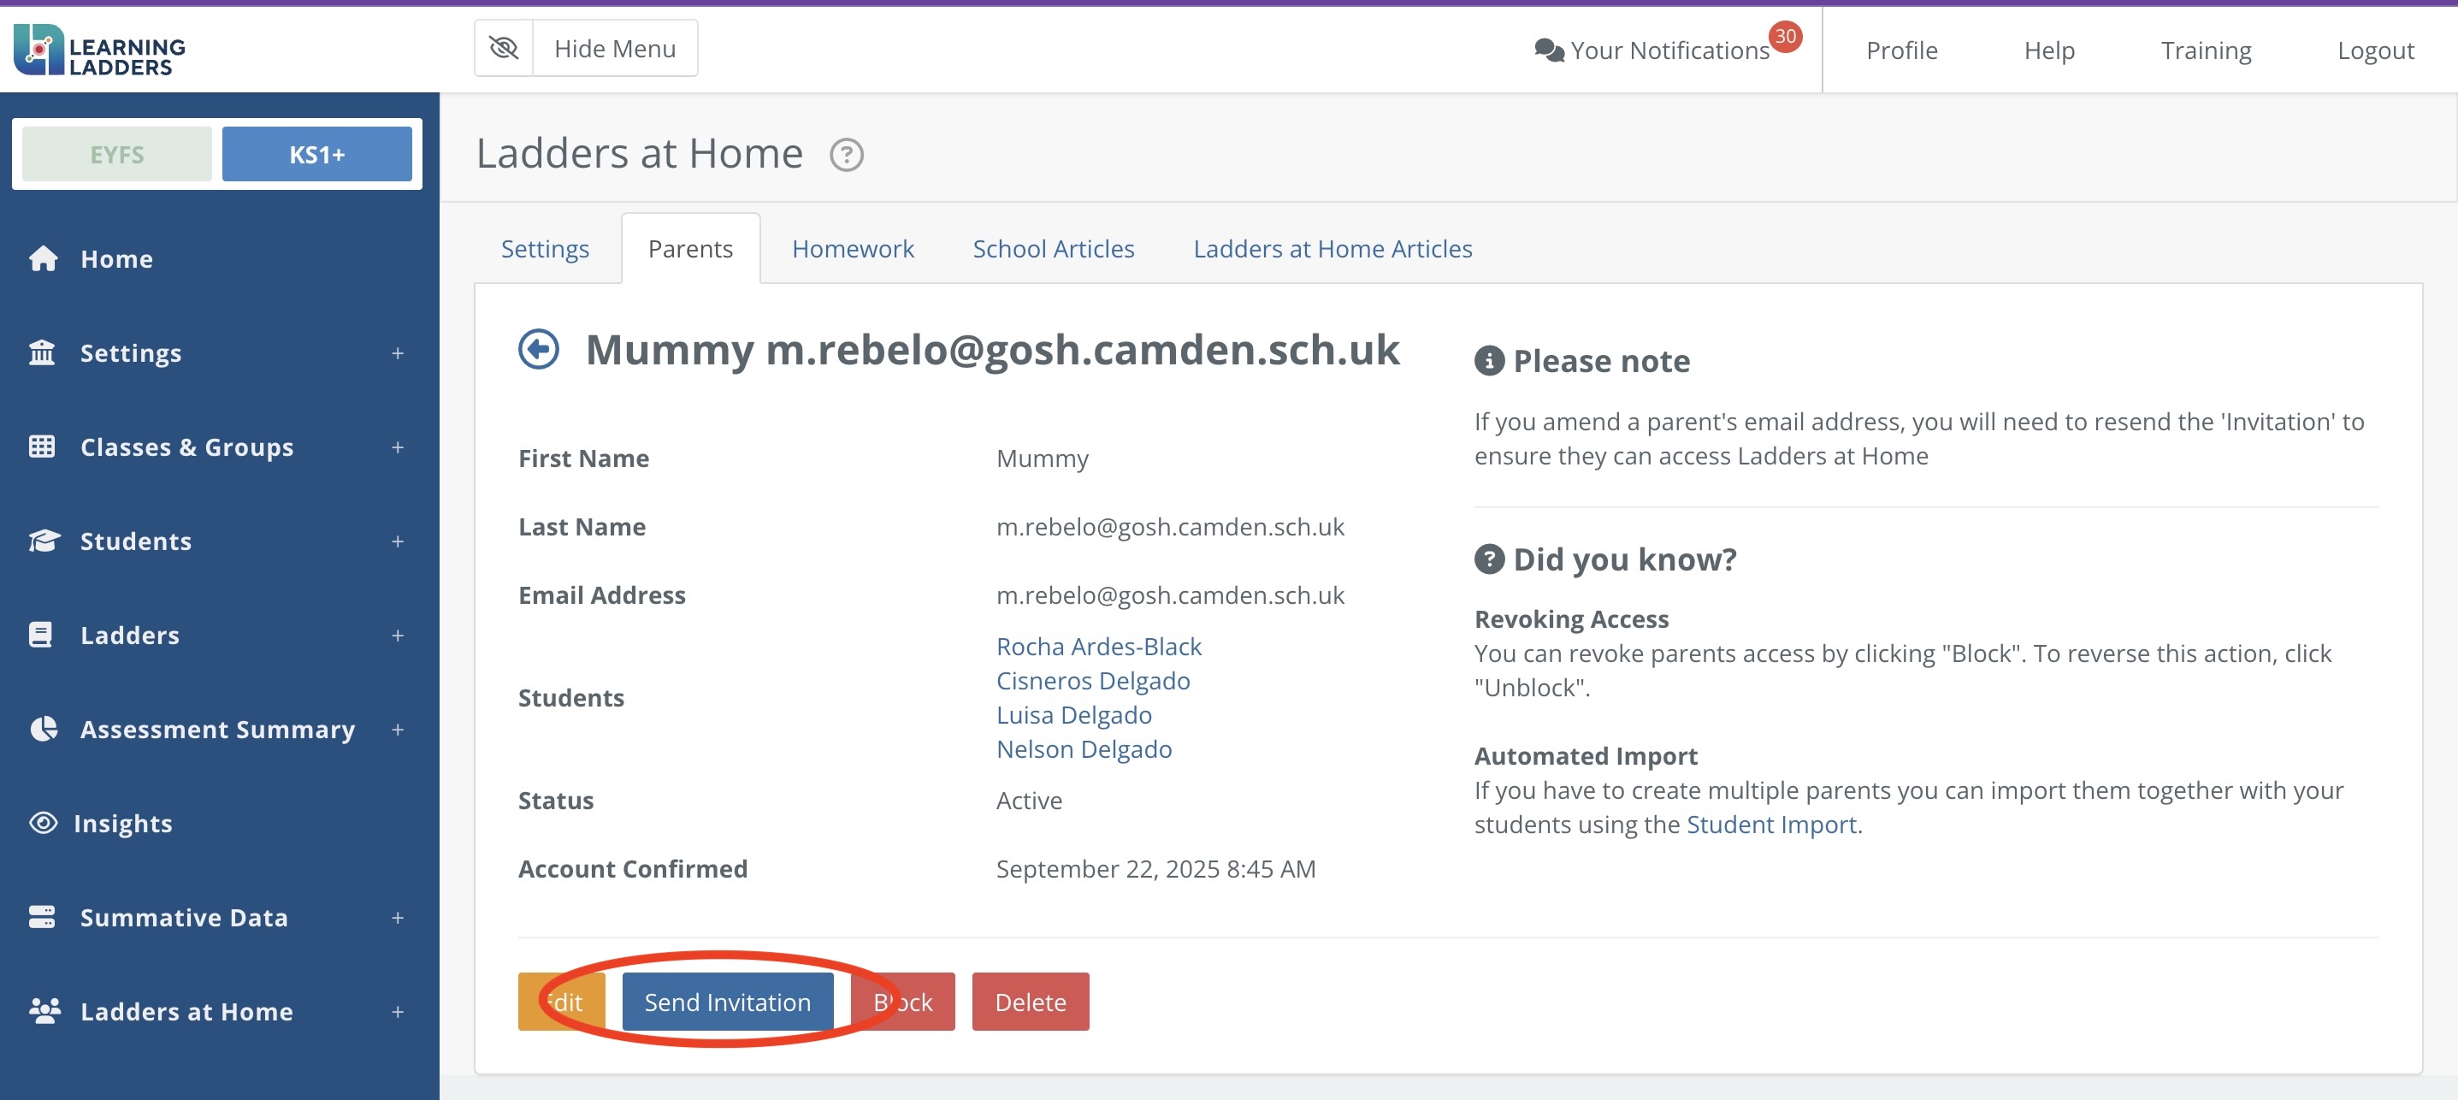This screenshot has height=1100, width=2458.
Task: Open the Student Import link
Action: [1771, 825]
